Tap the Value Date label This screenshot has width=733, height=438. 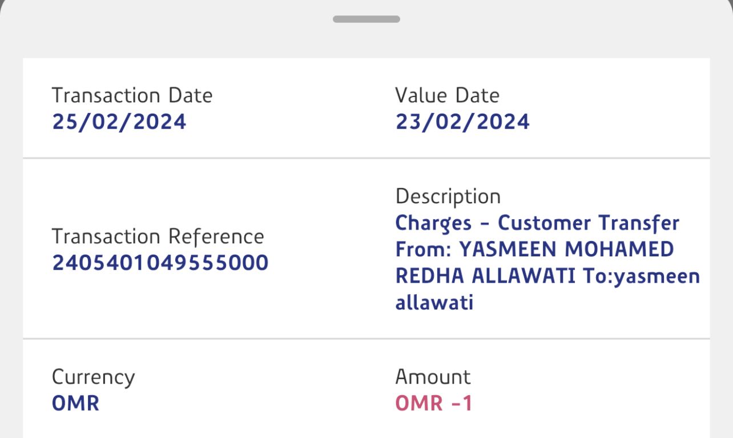(447, 95)
